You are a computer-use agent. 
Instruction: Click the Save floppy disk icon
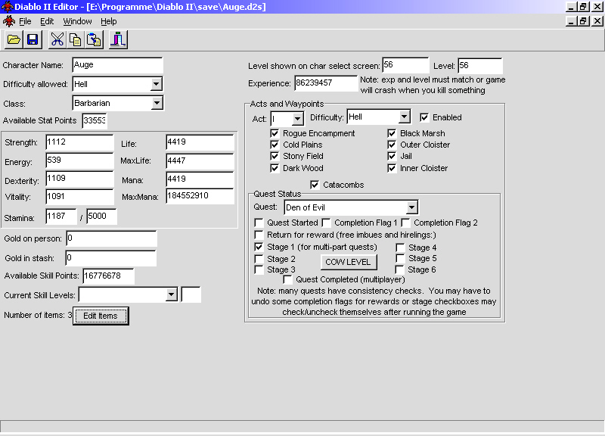pyautogui.click(x=33, y=40)
